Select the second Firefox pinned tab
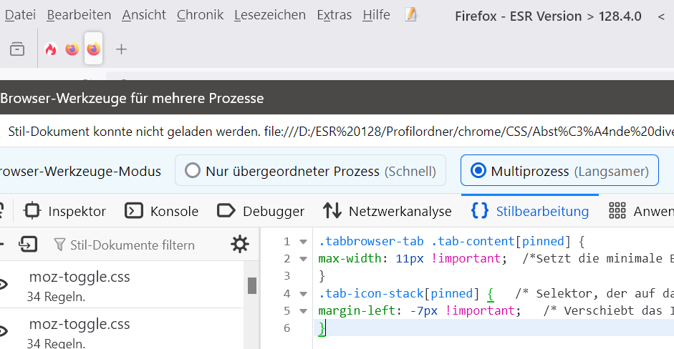 point(72,49)
